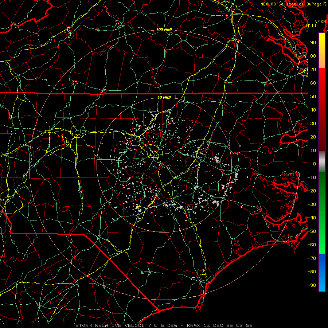
Task: Click the -90 knot scale label
Action: pos(312,285)
